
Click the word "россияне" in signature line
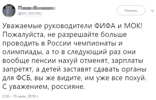[x=68, y=87]
